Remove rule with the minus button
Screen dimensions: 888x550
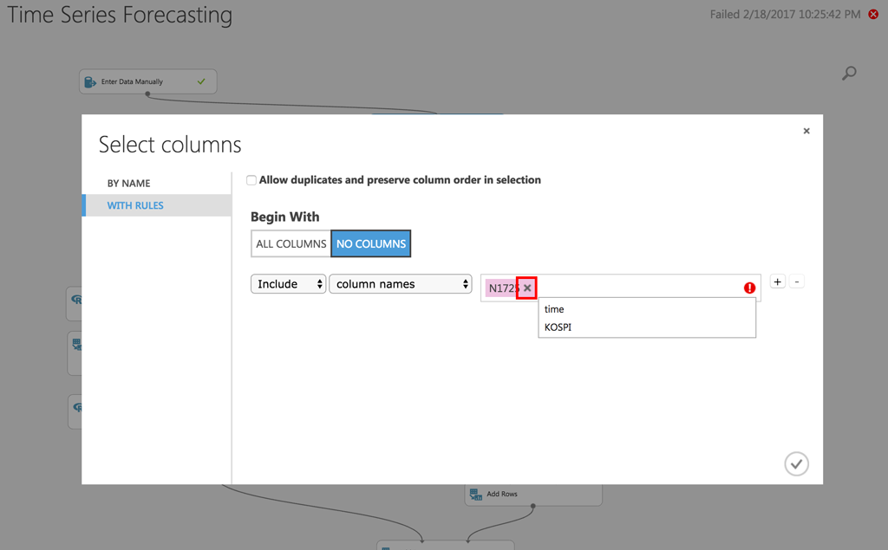(x=797, y=281)
